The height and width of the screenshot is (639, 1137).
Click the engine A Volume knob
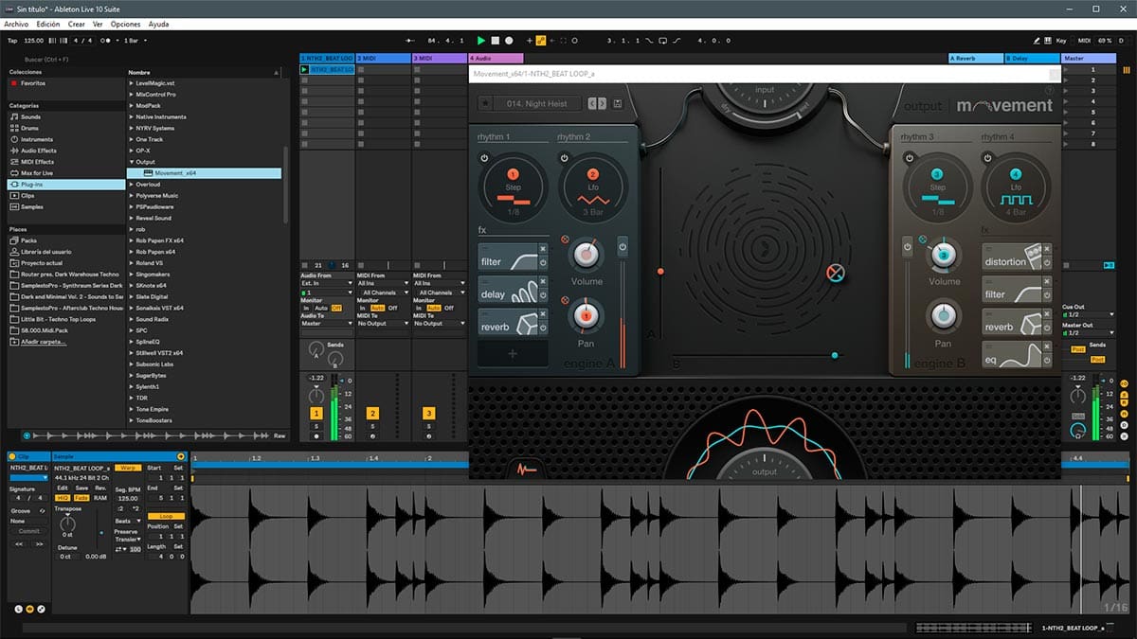click(586, 254)
